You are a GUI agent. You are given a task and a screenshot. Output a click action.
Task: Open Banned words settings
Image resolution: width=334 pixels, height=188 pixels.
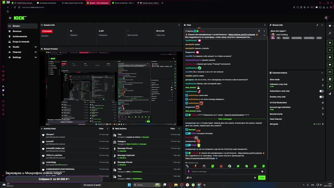(297, 114)
